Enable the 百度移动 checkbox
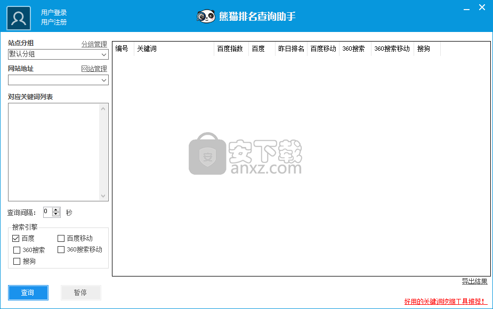Viewport: 493px width, 309px height. (x=61, y=238)
